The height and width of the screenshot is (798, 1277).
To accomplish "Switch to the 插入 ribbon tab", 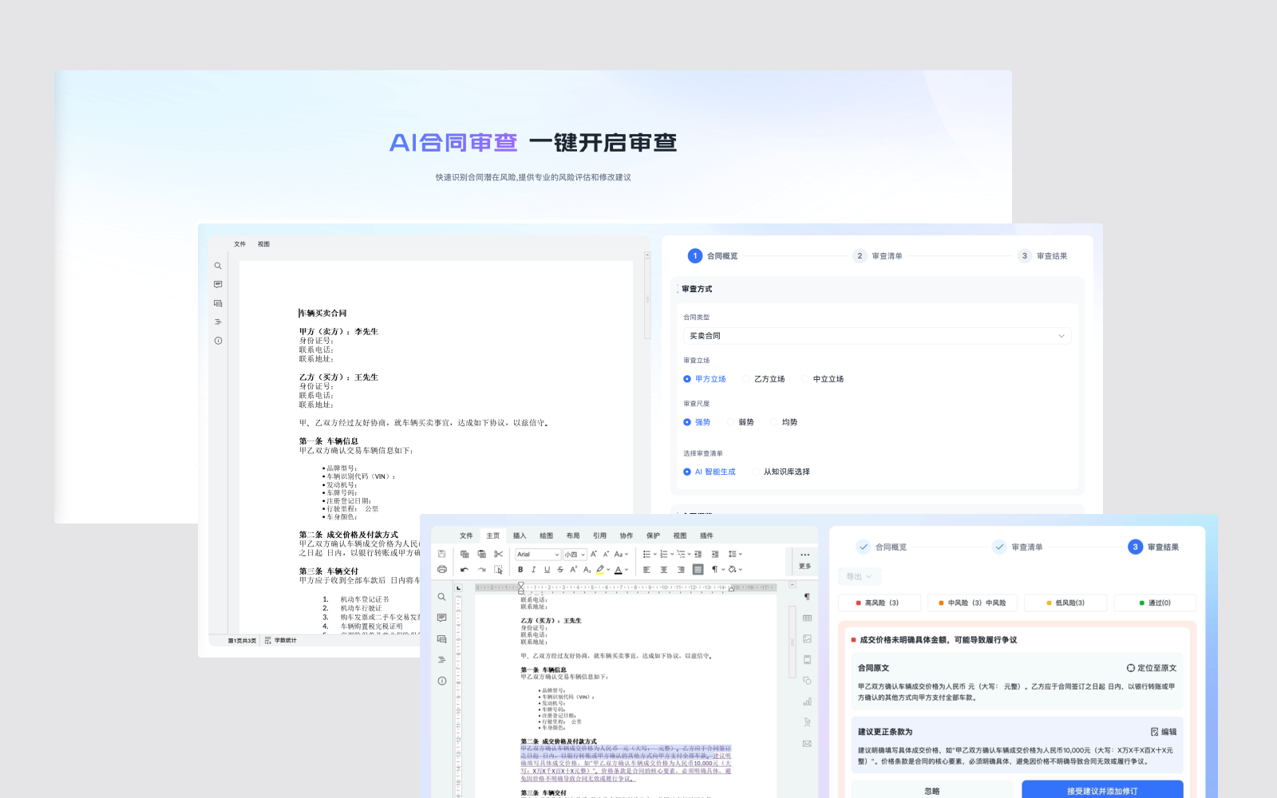I will coord(520,534).
